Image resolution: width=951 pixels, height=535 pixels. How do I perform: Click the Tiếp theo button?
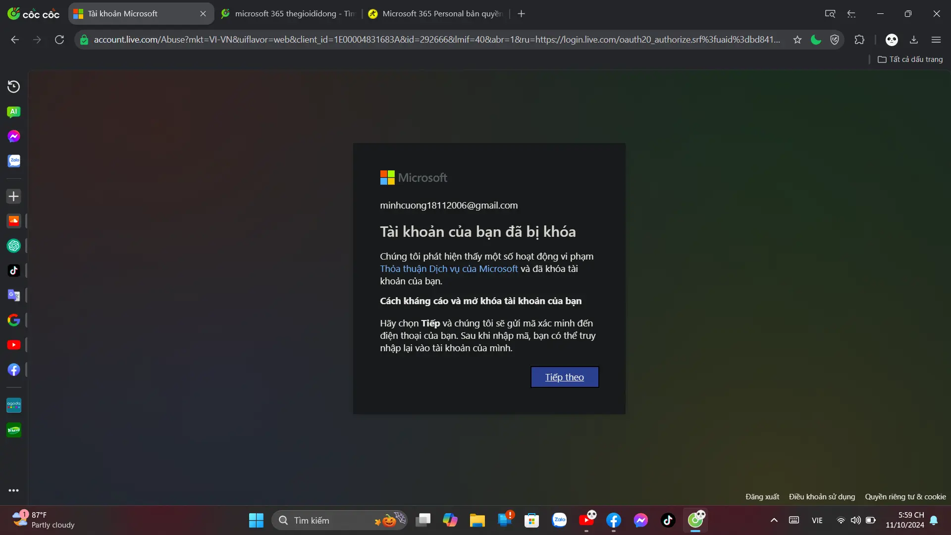pos(565,377)
